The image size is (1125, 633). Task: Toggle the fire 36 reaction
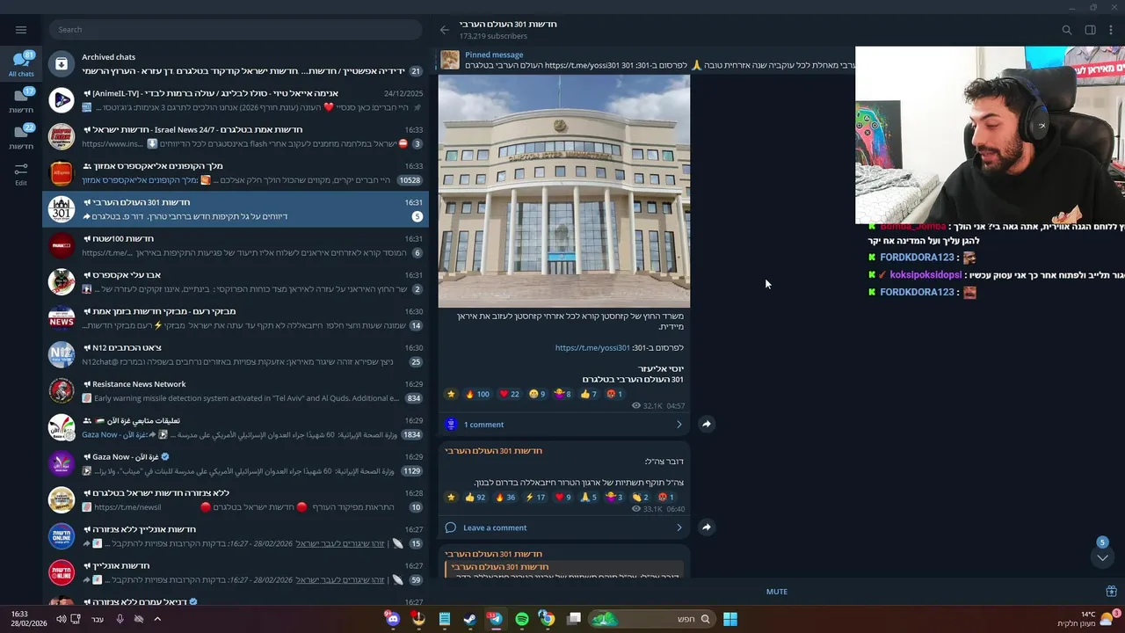(x=505, y=498)
